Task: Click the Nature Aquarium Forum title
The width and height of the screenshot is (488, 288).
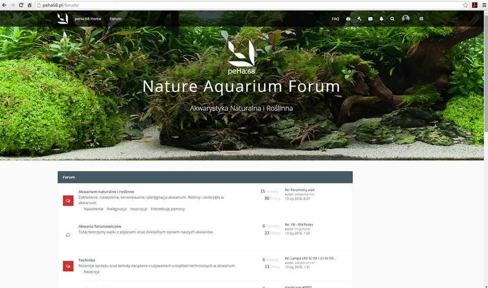Action: pyautogui.click(x=241, y=86)
